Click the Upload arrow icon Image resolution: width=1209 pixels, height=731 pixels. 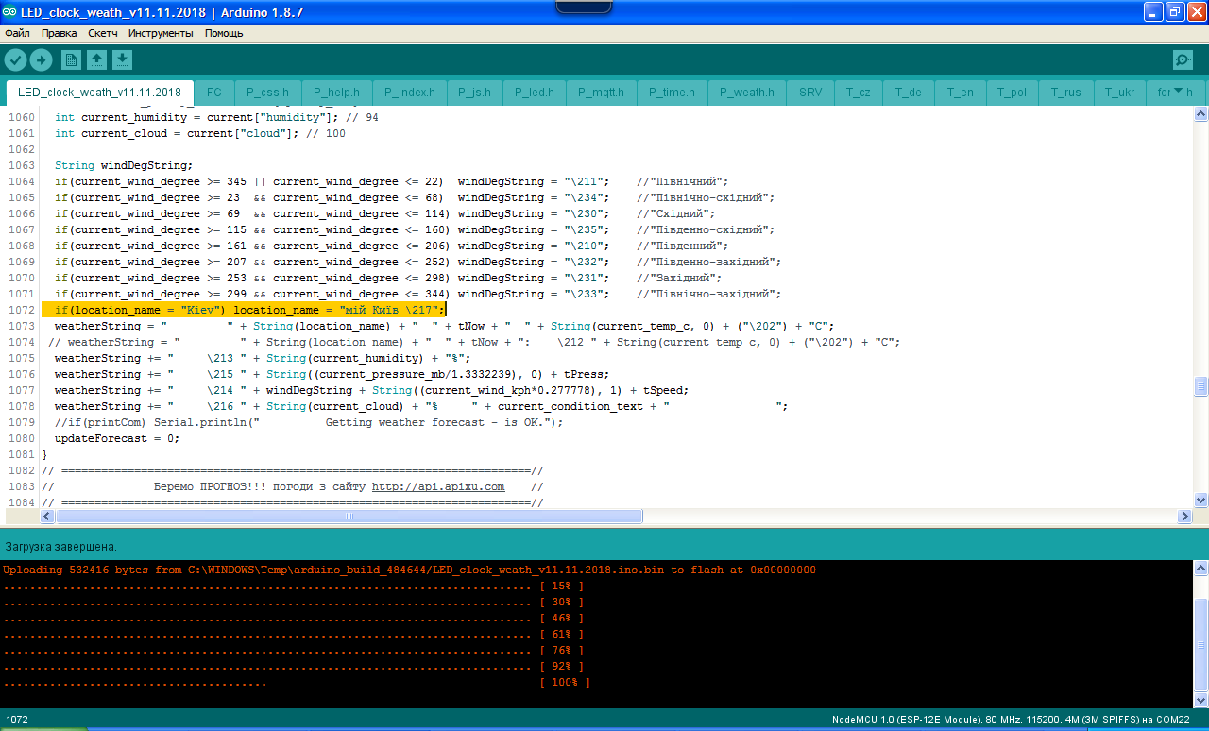[x=41, y=60]
